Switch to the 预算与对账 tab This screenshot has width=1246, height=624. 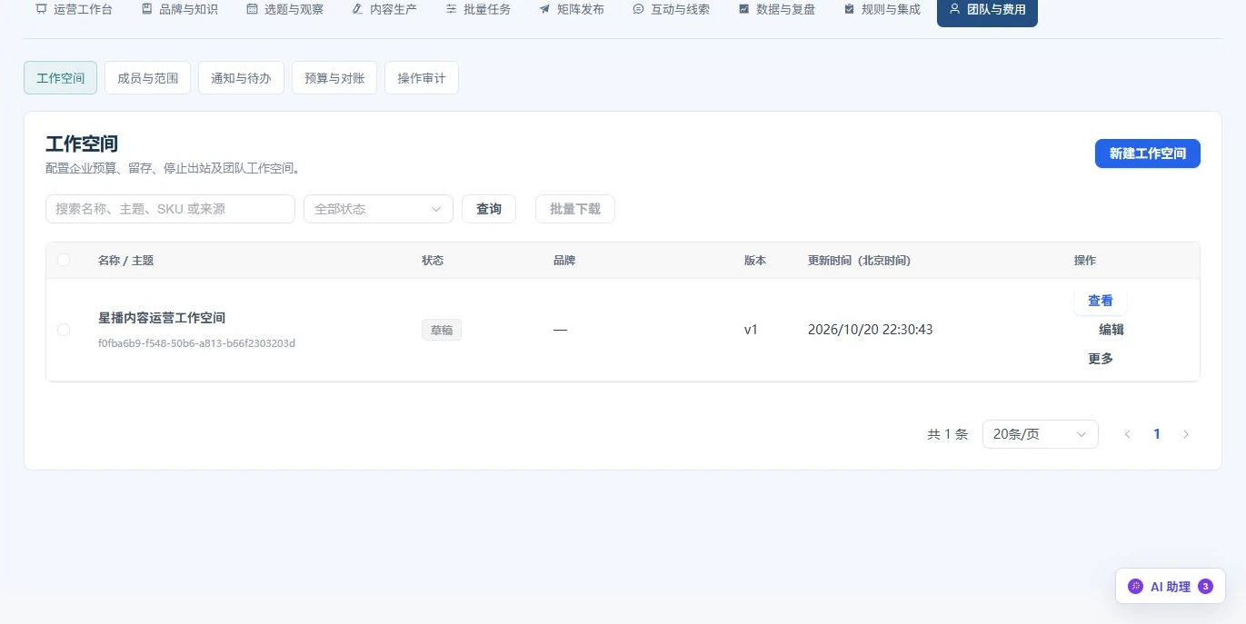click(x=334, y=78)
